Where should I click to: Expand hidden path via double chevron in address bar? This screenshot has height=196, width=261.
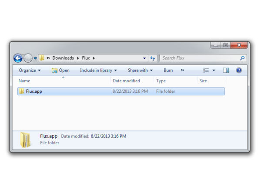coord(48,58)
